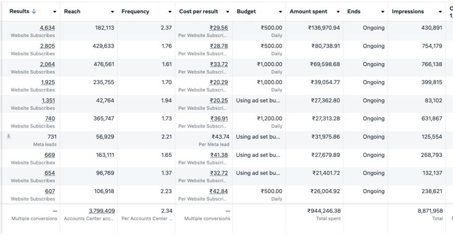Open the Amount spent column dropdown

pos(338,12)
